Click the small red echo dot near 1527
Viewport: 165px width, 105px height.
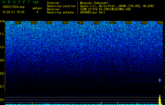coord(117,80)
